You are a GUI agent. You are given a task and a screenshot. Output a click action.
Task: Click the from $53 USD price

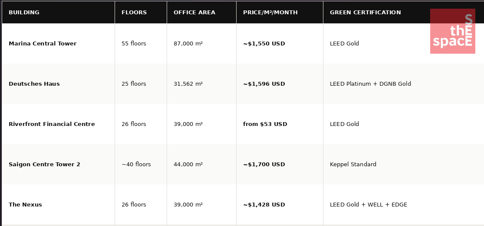point(265,124)
